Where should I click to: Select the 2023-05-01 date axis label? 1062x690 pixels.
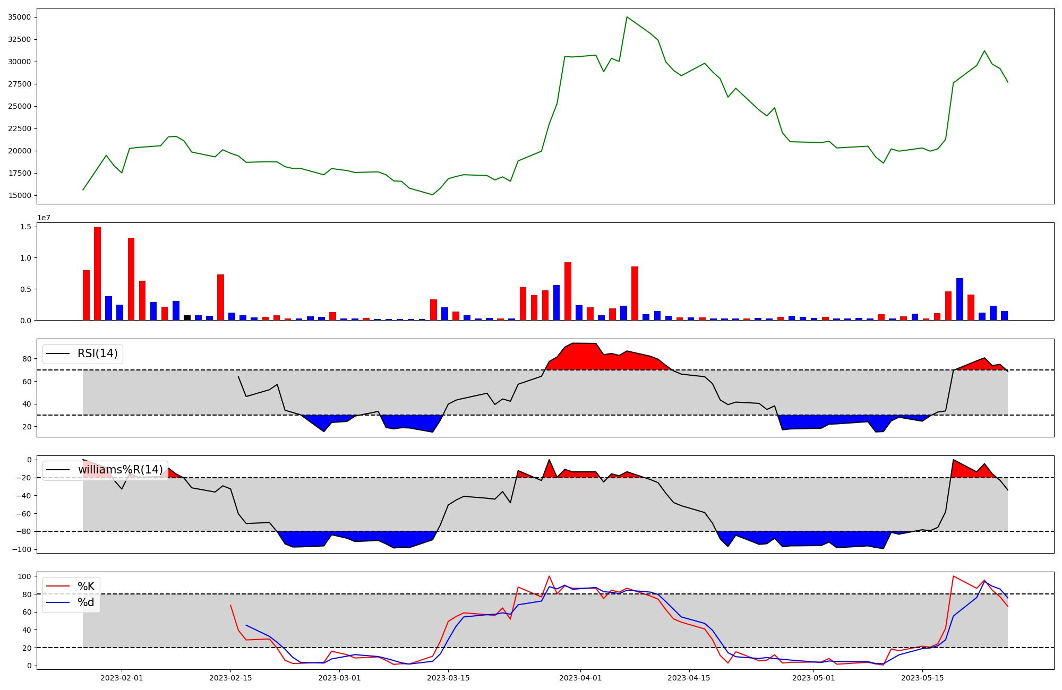pyautogui.click(x=813, y=678)
